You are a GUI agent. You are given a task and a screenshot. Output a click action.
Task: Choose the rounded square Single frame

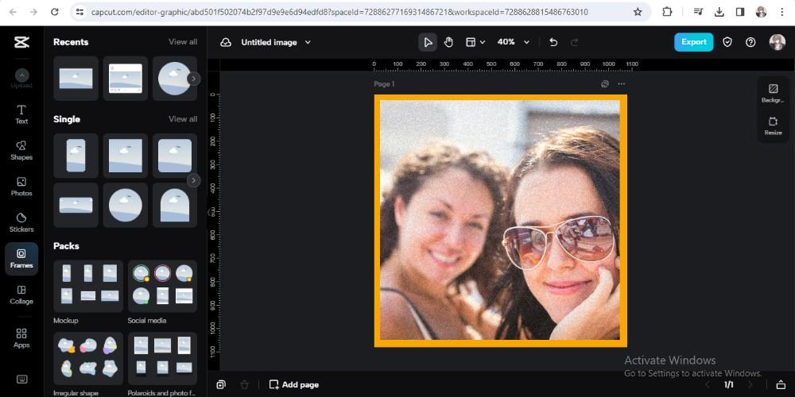(x=175, y=156)
